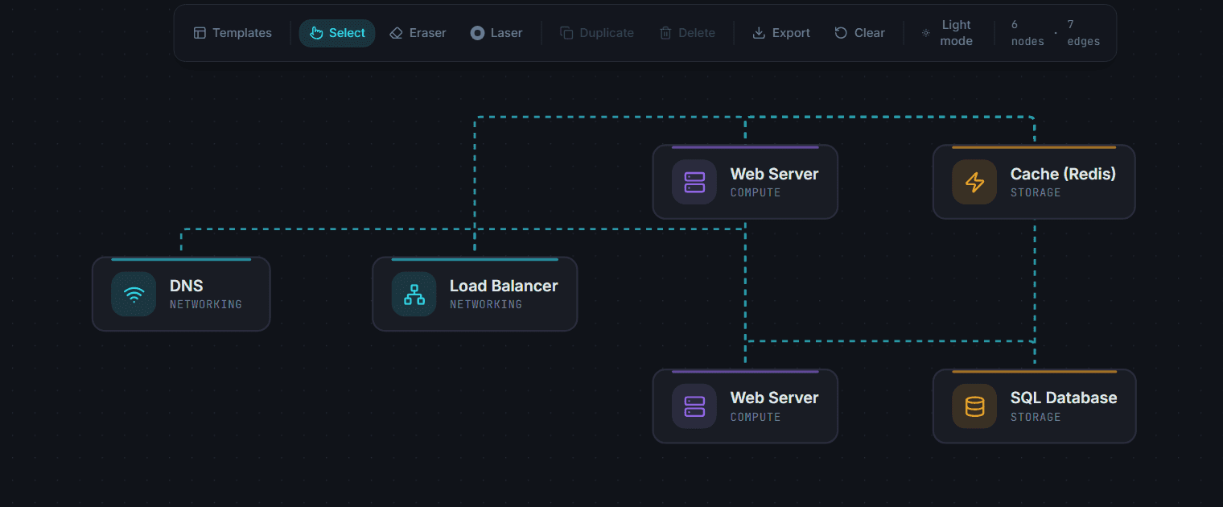Click the upper Web Server title

(x=774, y=174)
